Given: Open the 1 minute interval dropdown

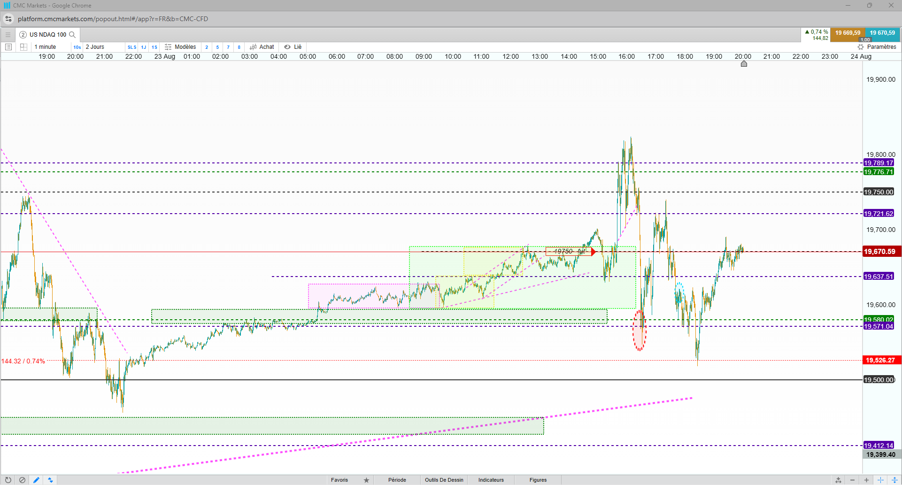Looking at the screenshot, I should [x=45, y=47].
